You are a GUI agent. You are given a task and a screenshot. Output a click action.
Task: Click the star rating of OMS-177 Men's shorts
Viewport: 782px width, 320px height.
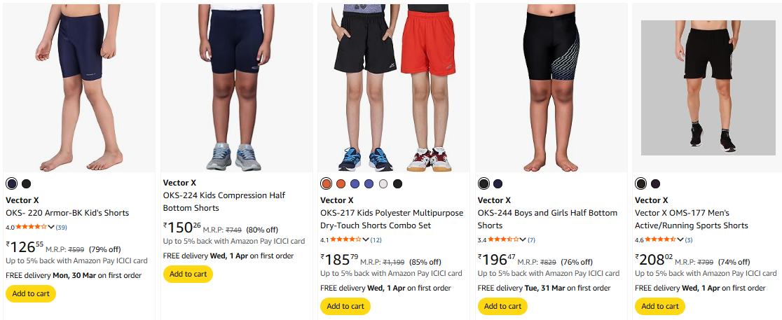(659, 239)
